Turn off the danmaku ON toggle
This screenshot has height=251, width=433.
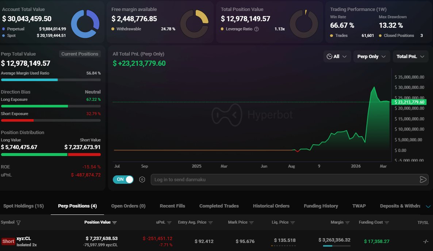(123, 179)
